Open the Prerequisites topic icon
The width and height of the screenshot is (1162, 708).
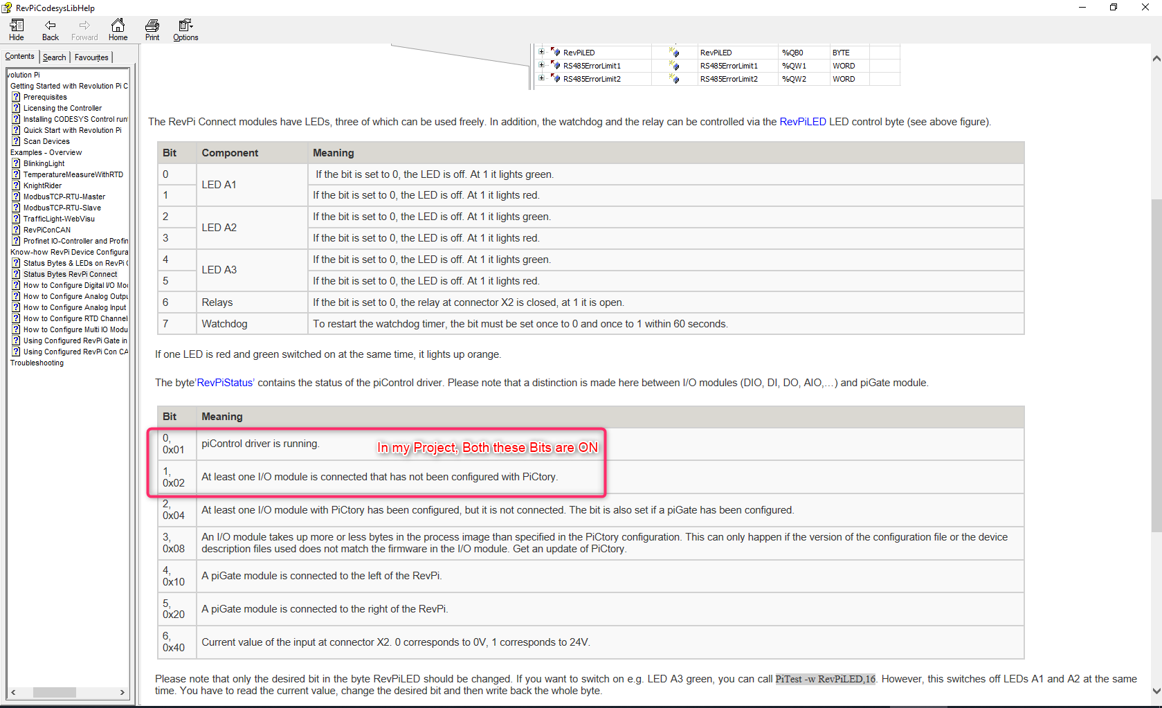tap(16, 97)
